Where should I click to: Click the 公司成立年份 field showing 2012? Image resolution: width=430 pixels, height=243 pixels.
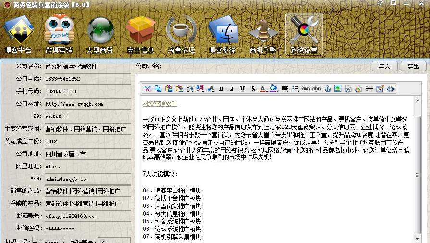[x=87, y=141]
